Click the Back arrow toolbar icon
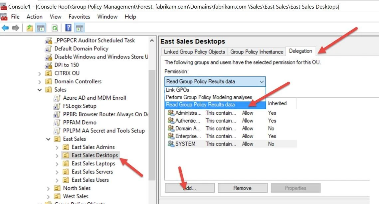Image resolution: width=379 pixels, height=204 pixels. [x=5, y=28]
